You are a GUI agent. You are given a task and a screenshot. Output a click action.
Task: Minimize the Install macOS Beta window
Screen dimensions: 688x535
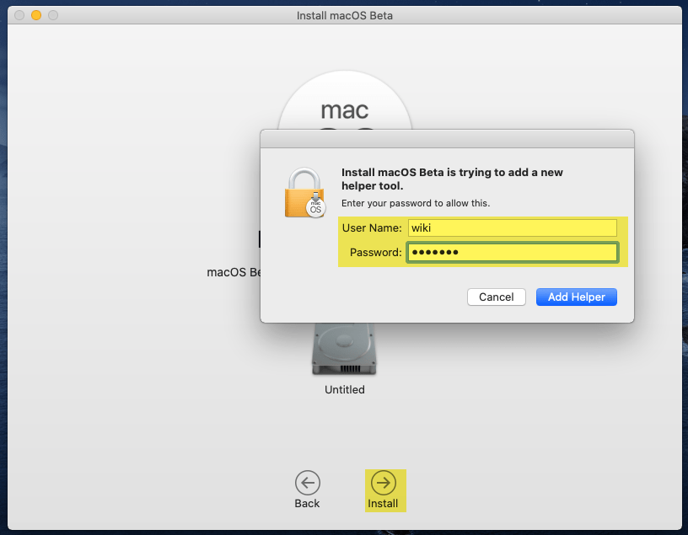pos(36,15)
